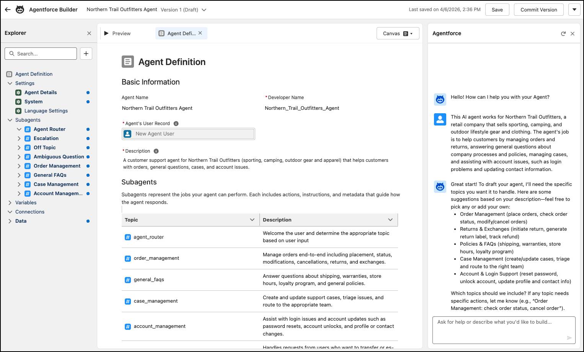Click the plus add button in Explorer
The height and width of the screenshot is (352, 584).
(86, 54)
